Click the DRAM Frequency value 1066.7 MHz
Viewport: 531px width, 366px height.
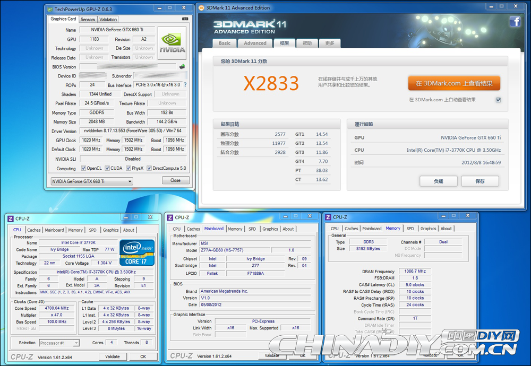tap(415, 271)
